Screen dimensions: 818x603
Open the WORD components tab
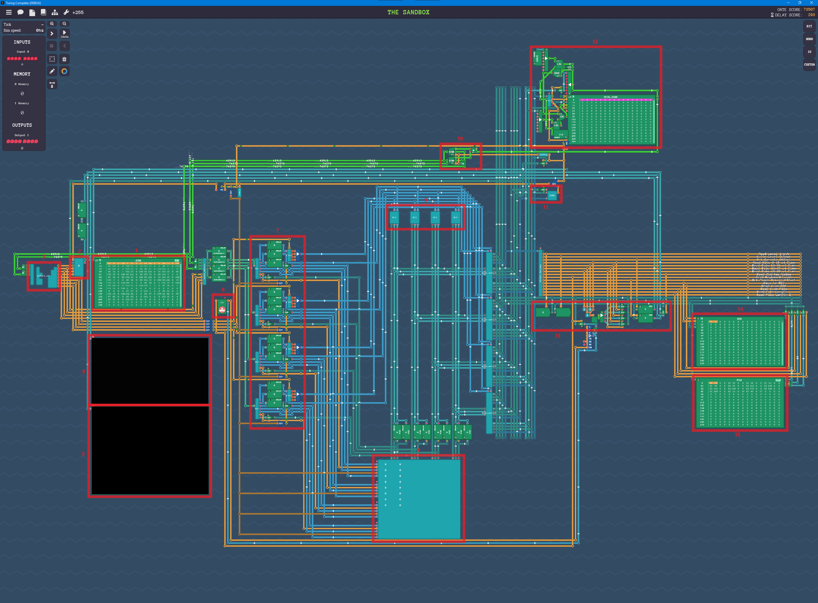pos(810,39)
